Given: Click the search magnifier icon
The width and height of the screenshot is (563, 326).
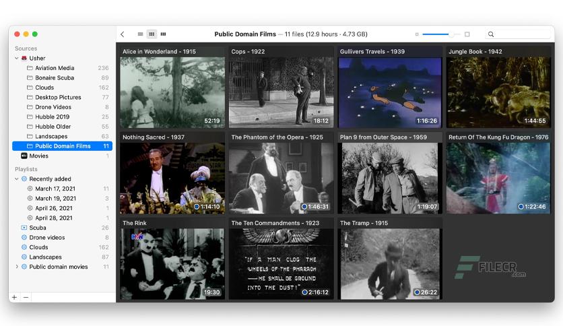Looking at the screenshot, I should [x=491, y=34].
